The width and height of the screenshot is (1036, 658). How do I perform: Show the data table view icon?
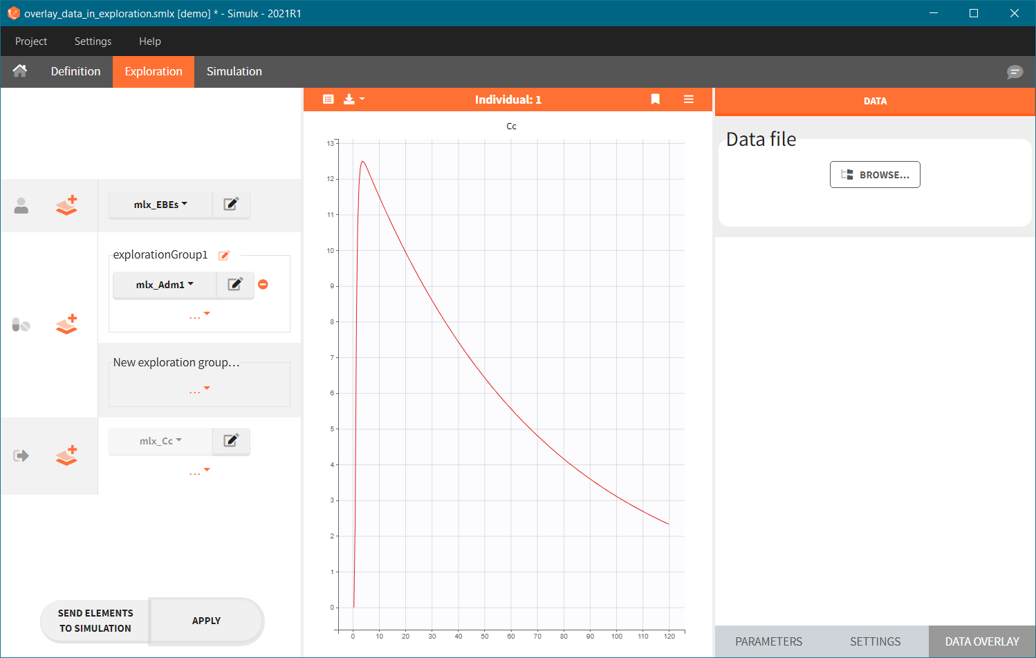click(329, 100)
